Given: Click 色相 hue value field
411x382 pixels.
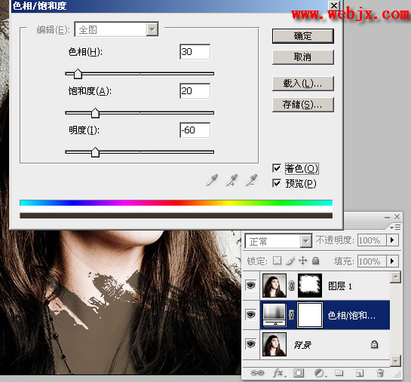Looking at the screenshot, I should point(195,51).
